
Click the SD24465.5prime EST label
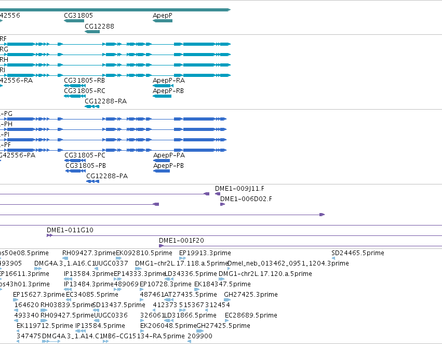pyautogui.click(x=358, y=253)
